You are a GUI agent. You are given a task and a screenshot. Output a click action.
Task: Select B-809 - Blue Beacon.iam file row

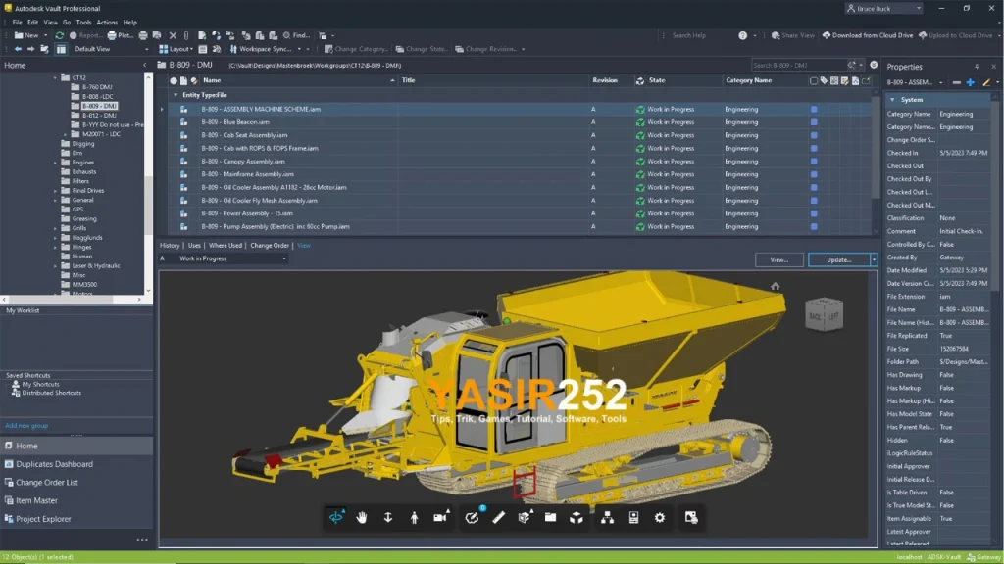[x=519, y=122]
